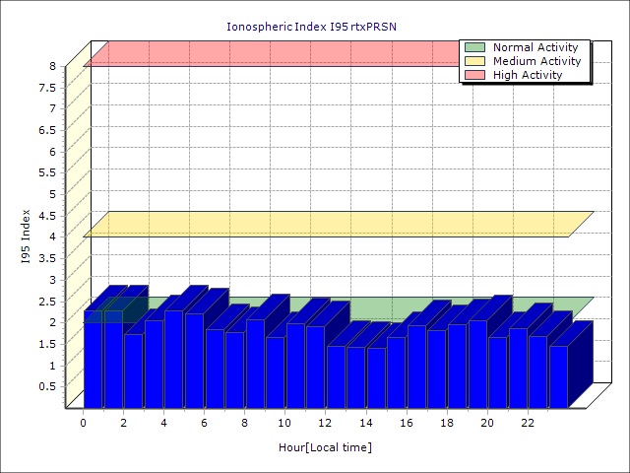This screenshot has height=473, width=630.
Task: Select the last blue bar at hour 23
Action: click(558, 376)
